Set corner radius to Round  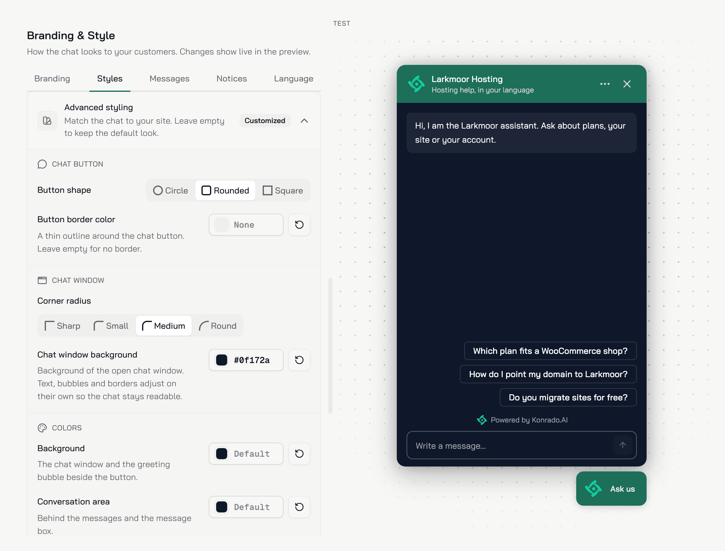pos(217,326)
